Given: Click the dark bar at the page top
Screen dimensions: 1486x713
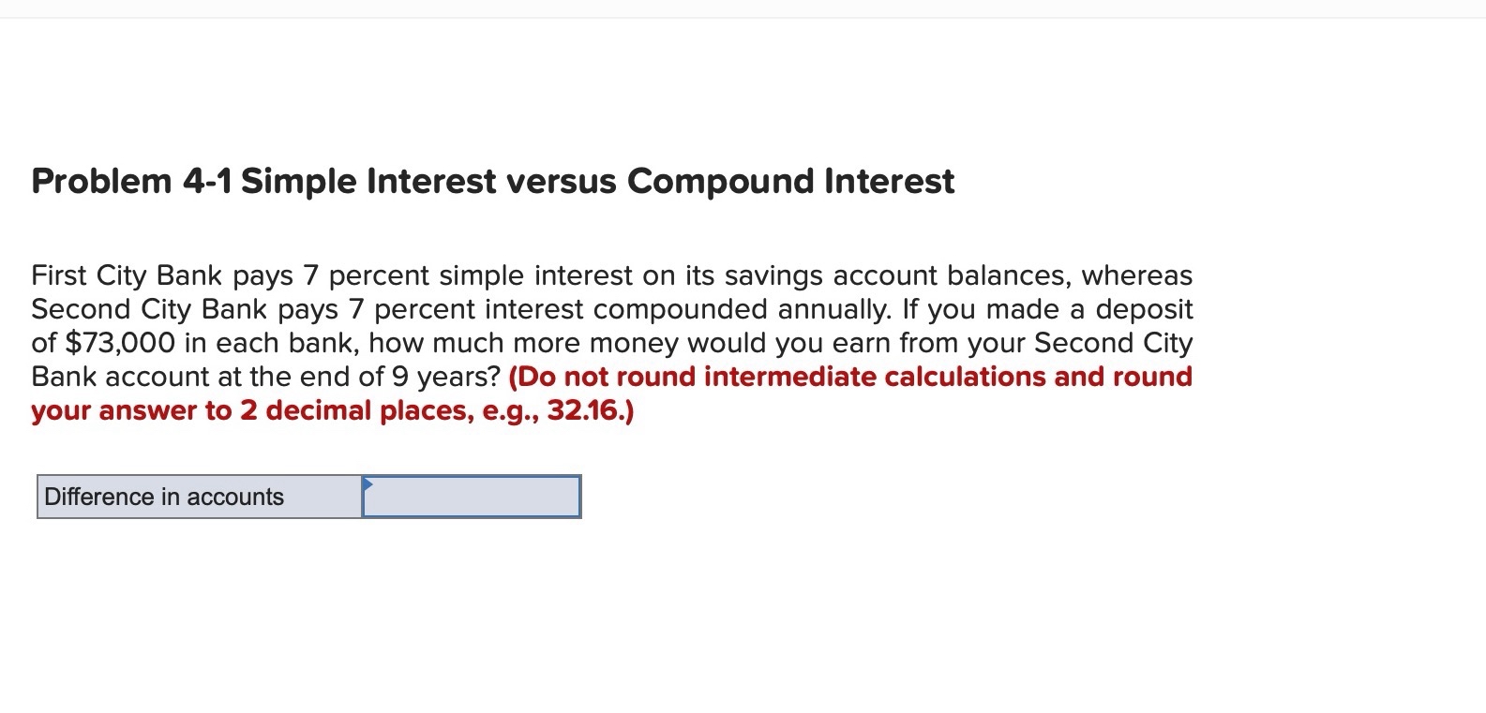Looking at the screenshot, I should tap(743, 9).
